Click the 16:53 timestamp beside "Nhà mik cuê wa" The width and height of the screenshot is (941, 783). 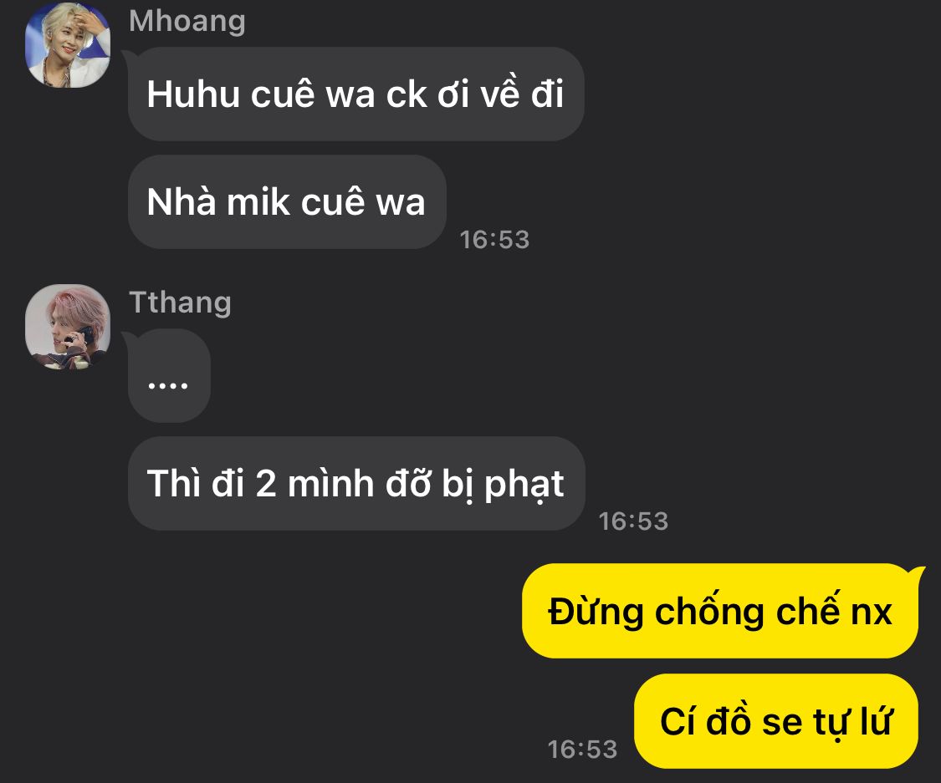494,240
